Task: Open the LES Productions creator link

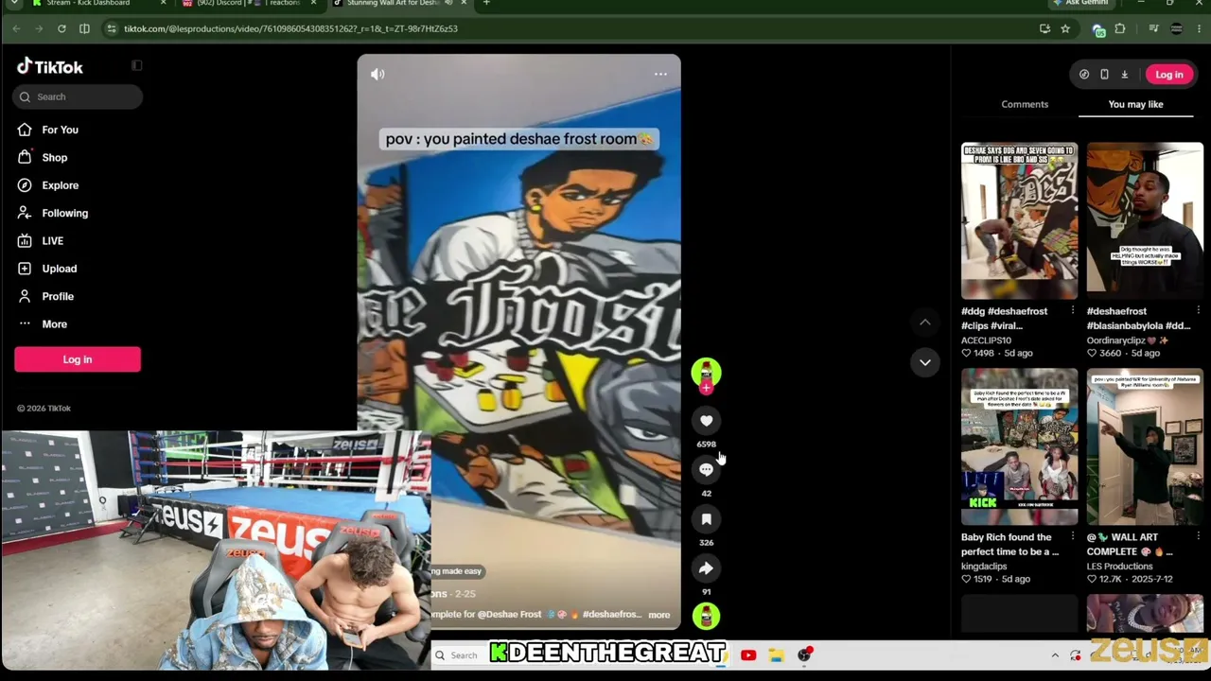Action: (1119, 567)
